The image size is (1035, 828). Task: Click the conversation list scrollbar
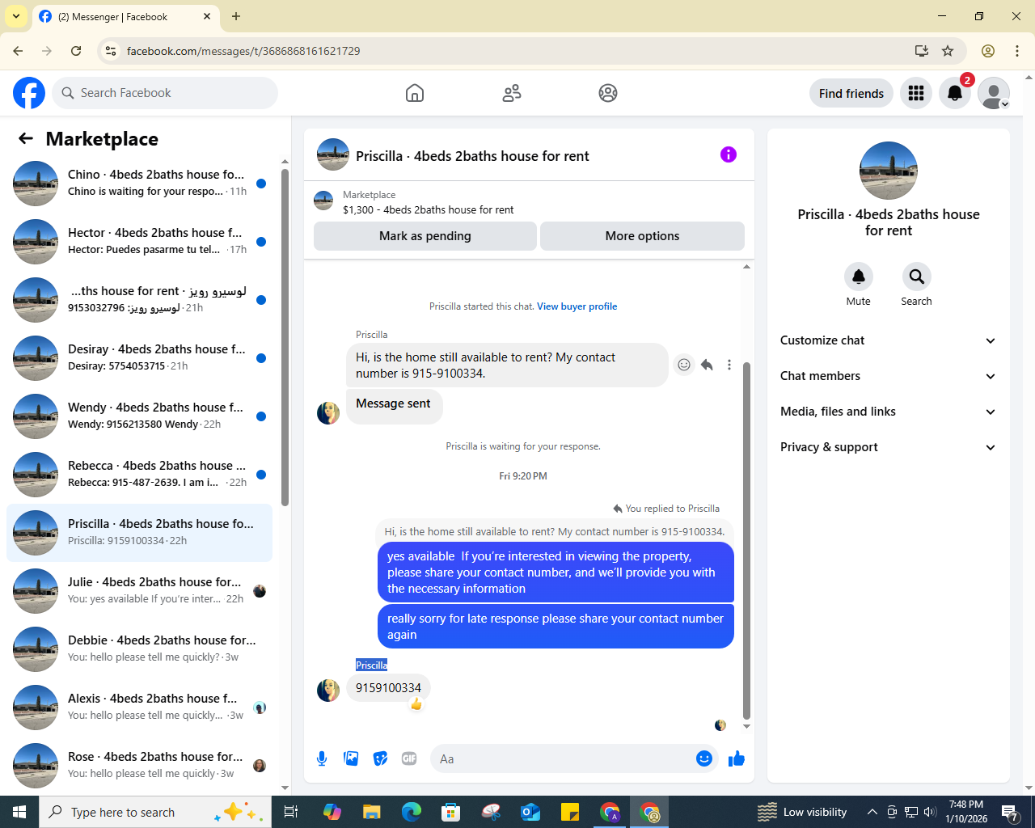285,337
